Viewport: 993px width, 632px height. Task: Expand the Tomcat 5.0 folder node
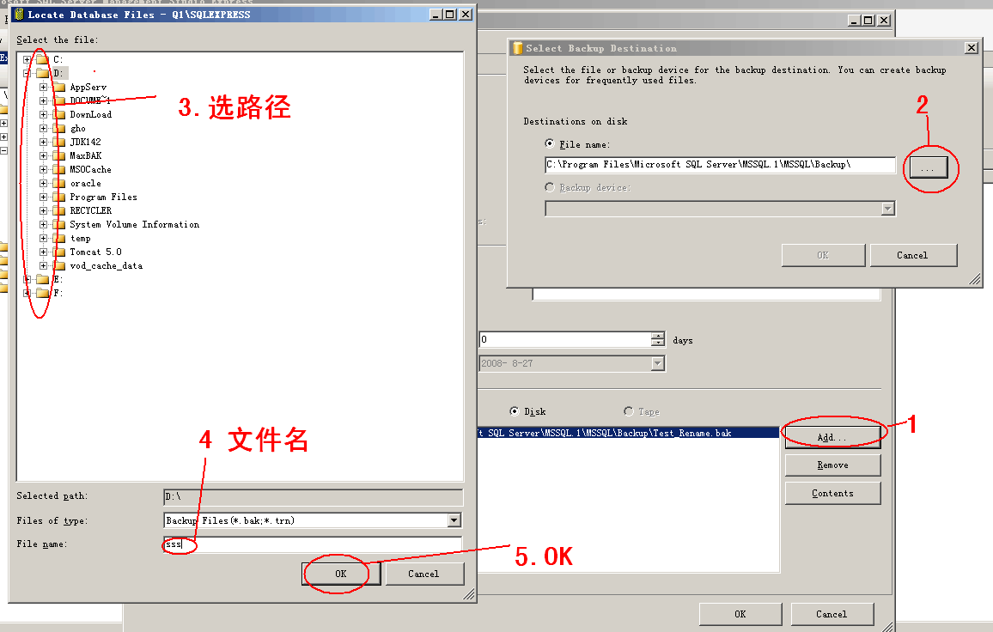(x=43, y=252)
